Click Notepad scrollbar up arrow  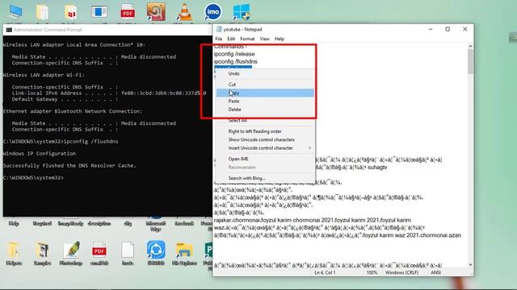coord(470,47)
